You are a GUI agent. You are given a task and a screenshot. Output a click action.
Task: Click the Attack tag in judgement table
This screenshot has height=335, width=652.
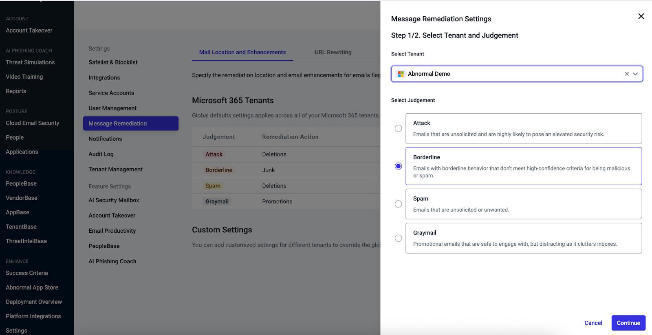point(214,154)
